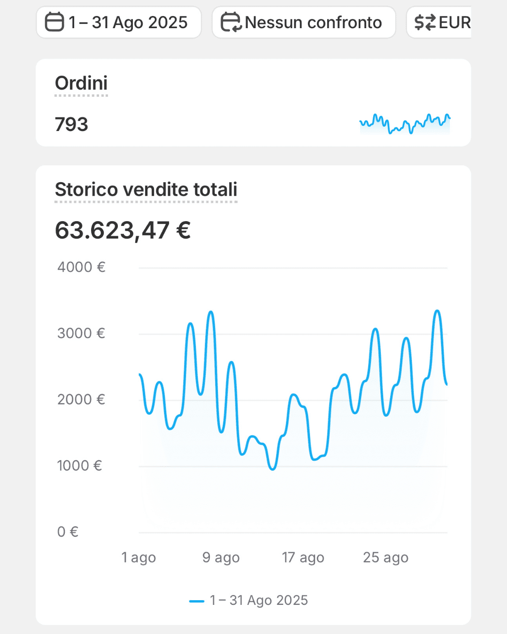Viewport: 507px width, 634px height.
Task: Click the 9 ago x-axis label
Action: coord(221,557)
